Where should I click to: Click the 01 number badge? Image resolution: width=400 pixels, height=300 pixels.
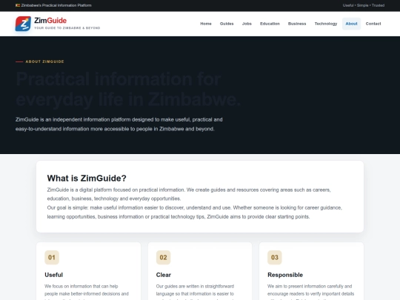[52, 257]
